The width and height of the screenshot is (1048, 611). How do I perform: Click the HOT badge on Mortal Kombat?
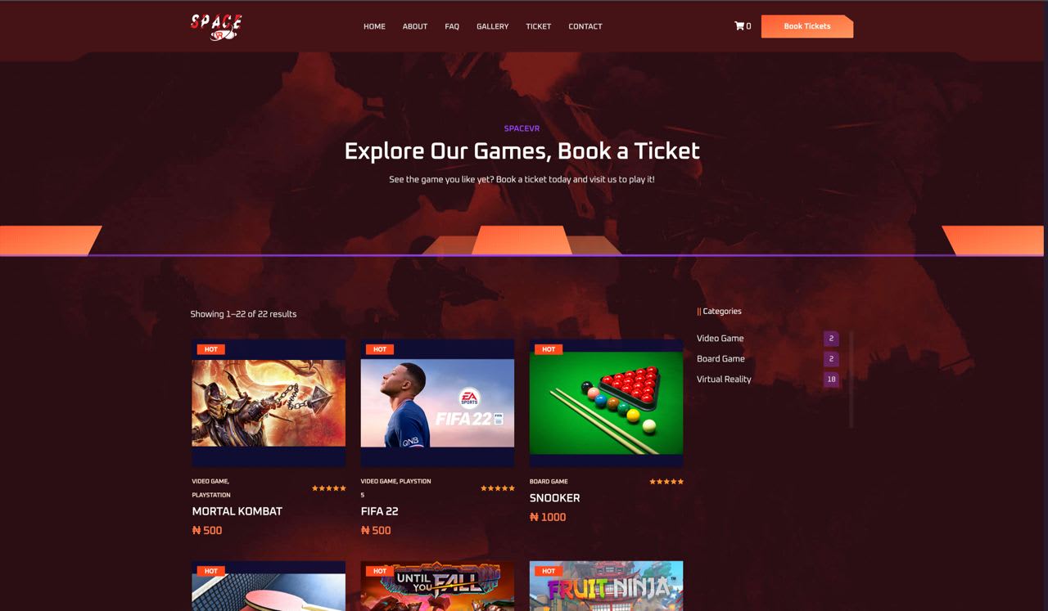click(x=211, y=349)
